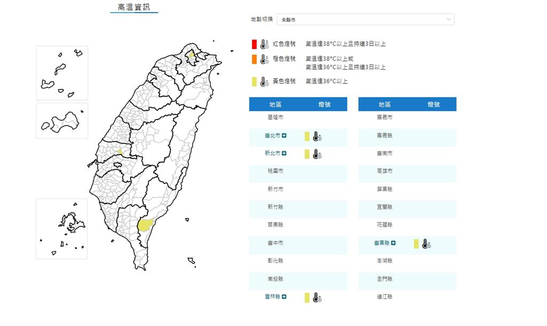Expand 雲林縣 plus icon
Screen dimensions: 547x326
(x=284, y=297)
